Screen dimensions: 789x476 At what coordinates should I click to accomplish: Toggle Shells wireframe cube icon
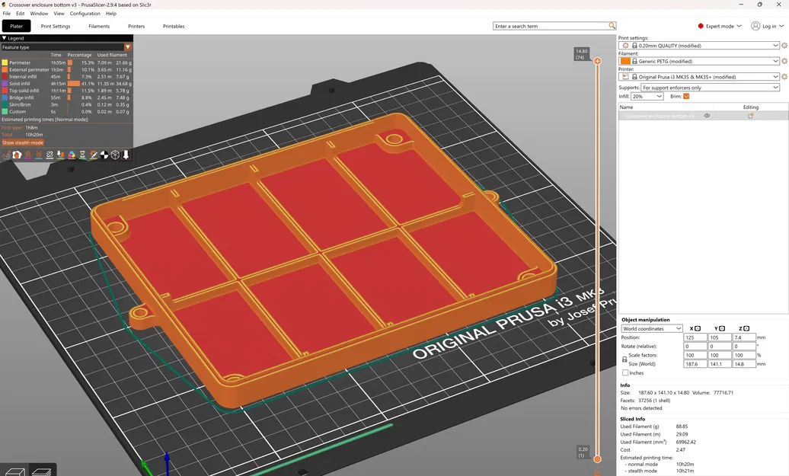[x=115, y=155]
